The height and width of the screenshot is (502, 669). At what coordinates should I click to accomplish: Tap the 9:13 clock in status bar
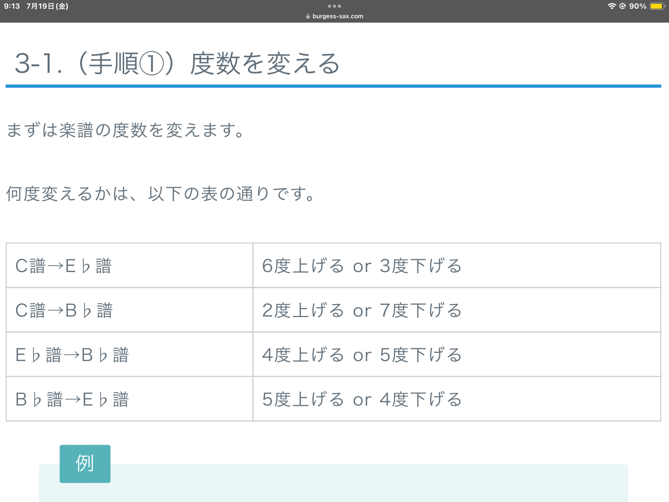(x=12, y=6)
